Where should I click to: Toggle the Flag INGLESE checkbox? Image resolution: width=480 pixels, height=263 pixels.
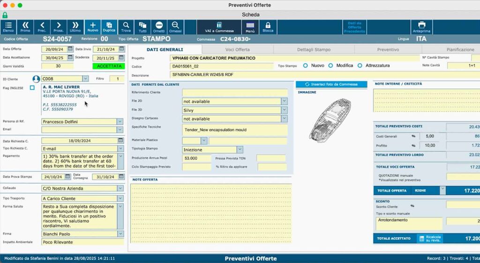[32, 87]
